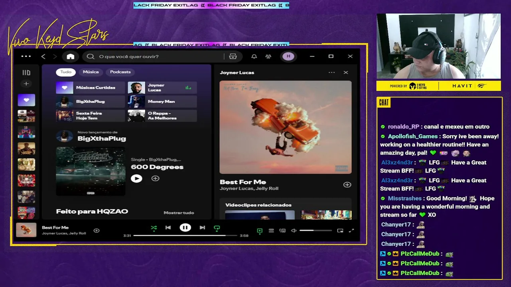Open the profile avatar 'H' menu

coord(288,57)
